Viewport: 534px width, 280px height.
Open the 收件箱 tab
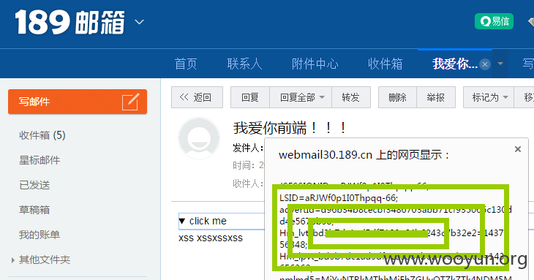tap(386, 64)
